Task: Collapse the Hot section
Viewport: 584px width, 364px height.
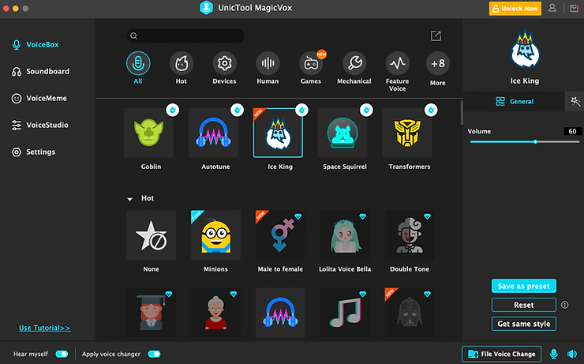Action: click(x=129, y=199)
